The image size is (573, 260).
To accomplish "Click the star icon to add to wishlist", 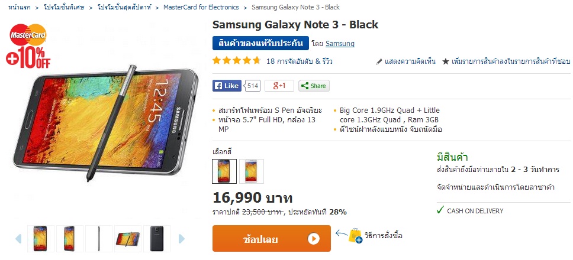I will tap(446, 61).
